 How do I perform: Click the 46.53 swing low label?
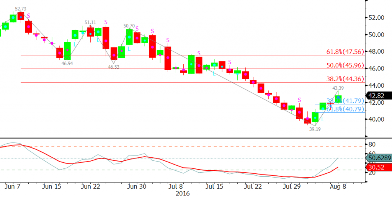(114, 67)
